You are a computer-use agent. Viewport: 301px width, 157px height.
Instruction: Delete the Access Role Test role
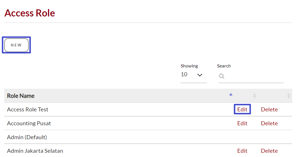(269, 109)
